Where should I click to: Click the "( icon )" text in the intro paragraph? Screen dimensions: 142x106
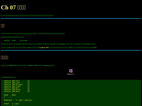pyautogui.click(x=16, y=16)
